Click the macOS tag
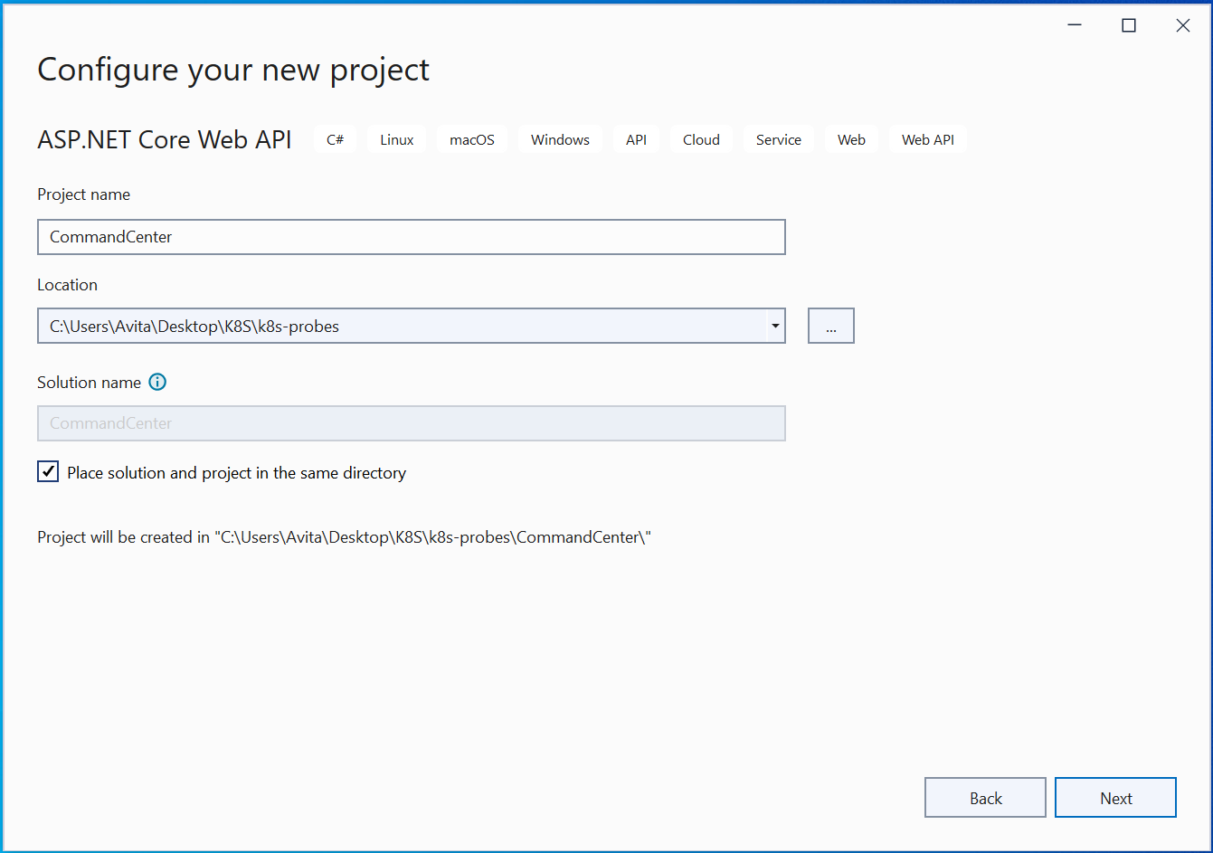Viewport: 1213px width, 853px height. pyautogui.click(x=472, y=139)
